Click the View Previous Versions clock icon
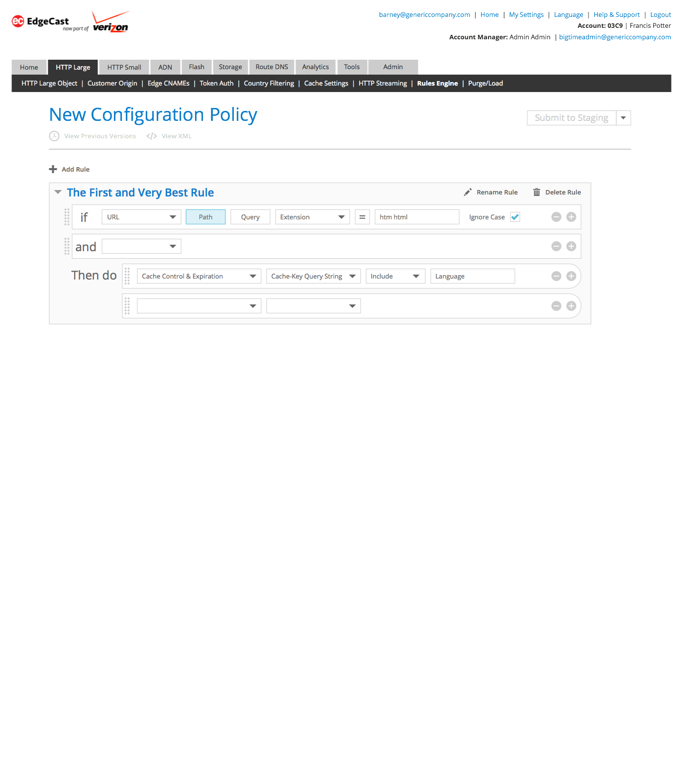The height and width of the screenshot is (776, 680). click(x=54, y=136)
